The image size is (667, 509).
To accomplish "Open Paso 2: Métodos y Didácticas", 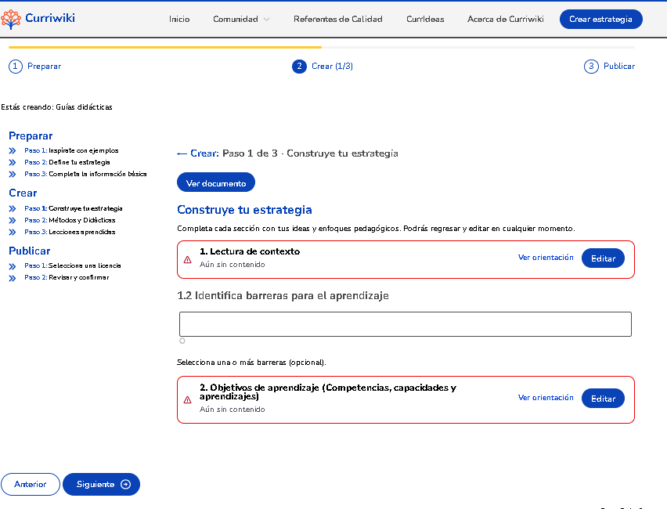I will pos(70,220).
